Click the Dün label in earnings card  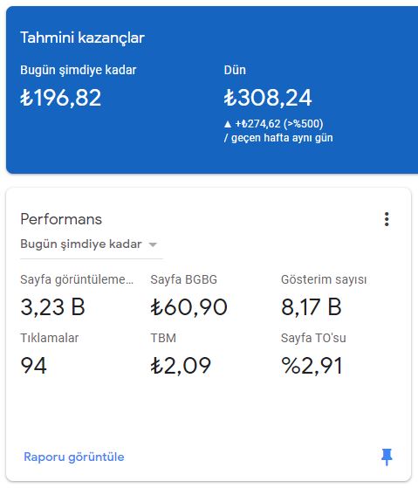[235, 70]
